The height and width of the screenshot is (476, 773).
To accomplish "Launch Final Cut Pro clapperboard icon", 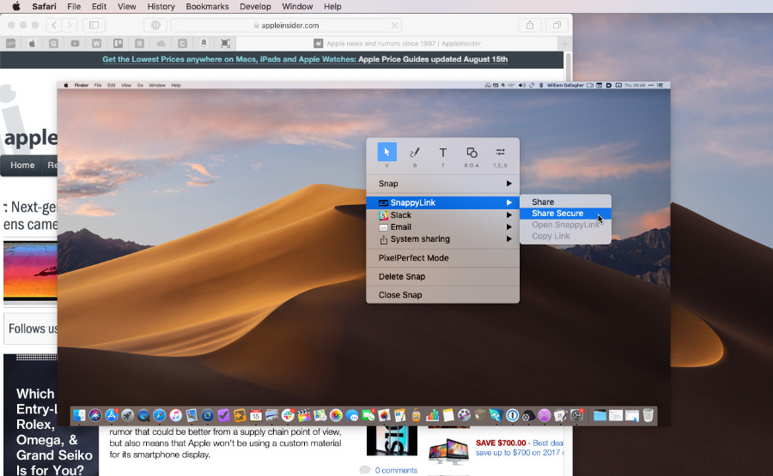I will pyautogui.click(x=304, y=415).
